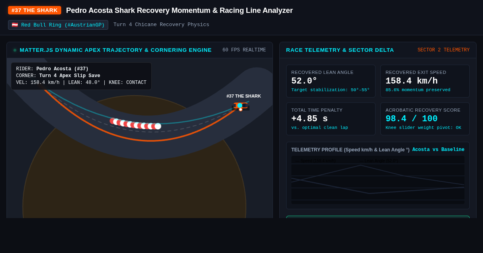
Task: Click the #37 THE SHARK orange badge
Action: coord(35,10)
